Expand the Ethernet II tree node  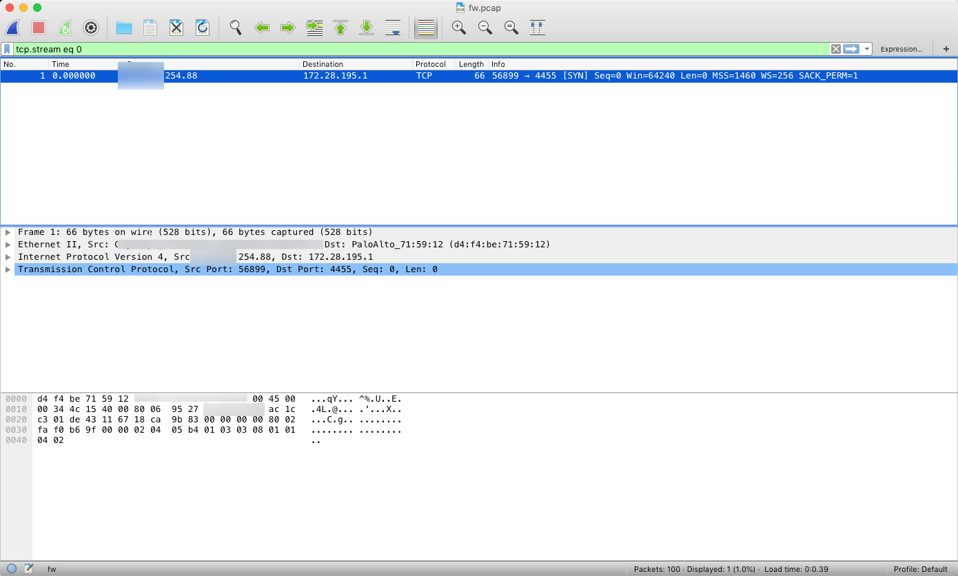pyautogui.click(x=8, y=245)
